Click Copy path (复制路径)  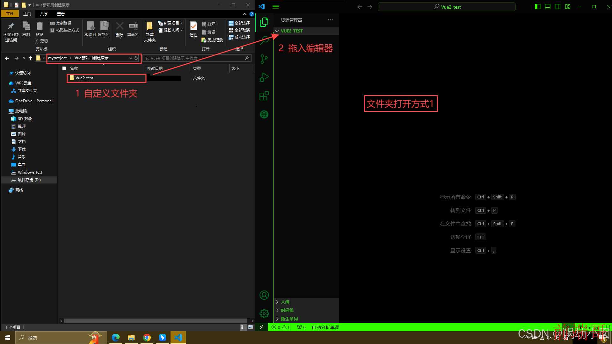point(61,23)
